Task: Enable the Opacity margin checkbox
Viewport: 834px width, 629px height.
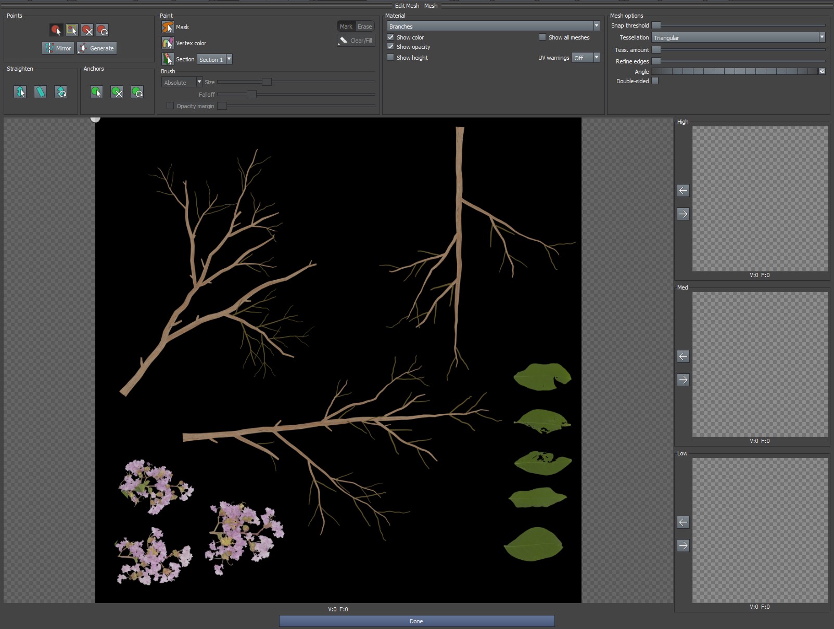Action: pyautogui.click(x=170, y=105)
